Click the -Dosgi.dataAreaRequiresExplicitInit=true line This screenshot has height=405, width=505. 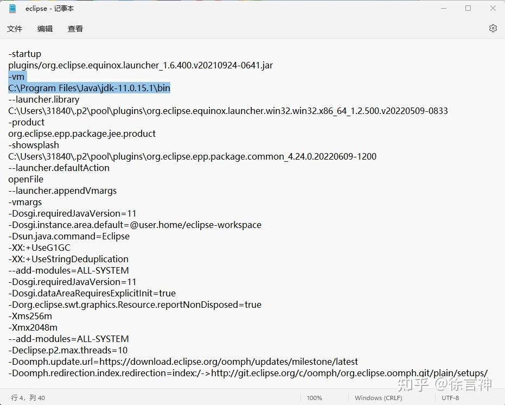pyautogui.click(x=92, y=293)
